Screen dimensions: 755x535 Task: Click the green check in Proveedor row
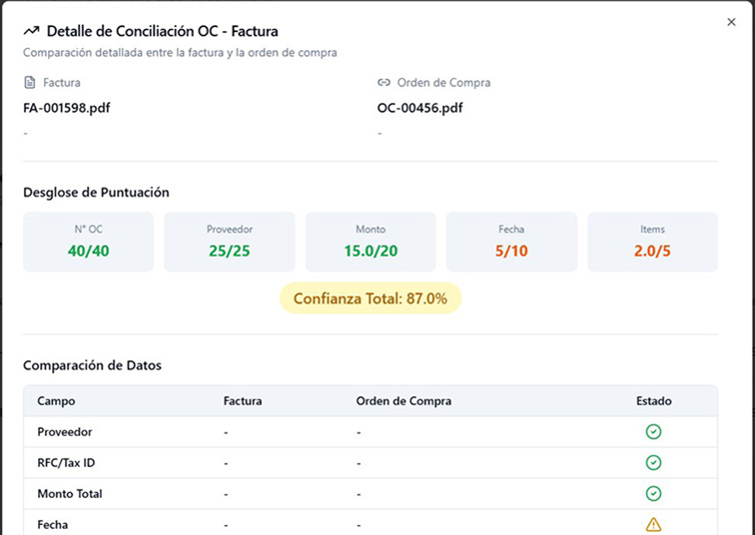coord(653,432)
